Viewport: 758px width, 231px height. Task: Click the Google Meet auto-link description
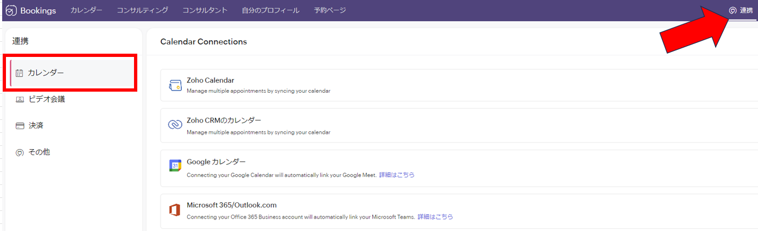282,175
